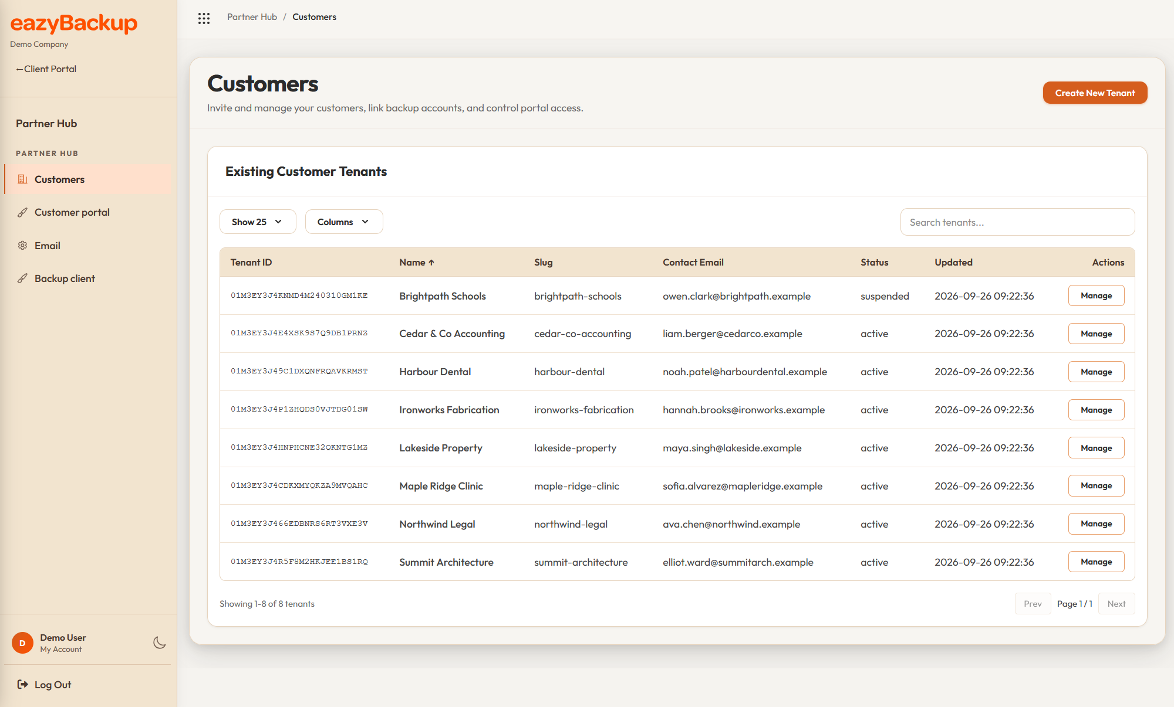Manage Lakeside Property tenant

1096,448
